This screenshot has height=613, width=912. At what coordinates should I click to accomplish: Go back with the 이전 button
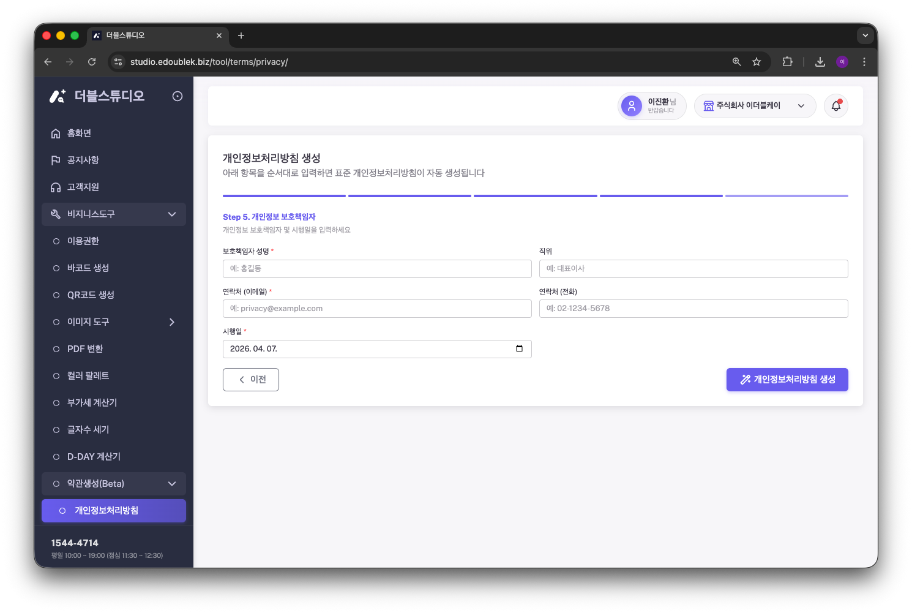coord(251,380)
